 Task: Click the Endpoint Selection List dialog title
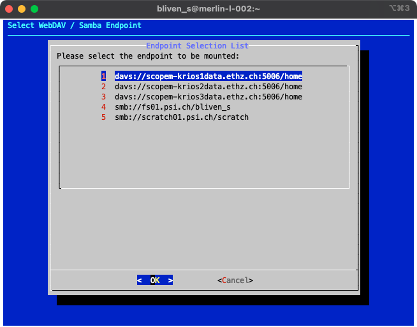197,46
